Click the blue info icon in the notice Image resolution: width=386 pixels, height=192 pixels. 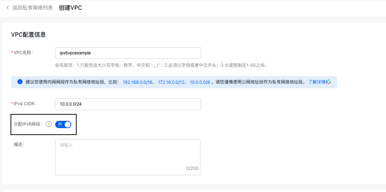point(20,82)
